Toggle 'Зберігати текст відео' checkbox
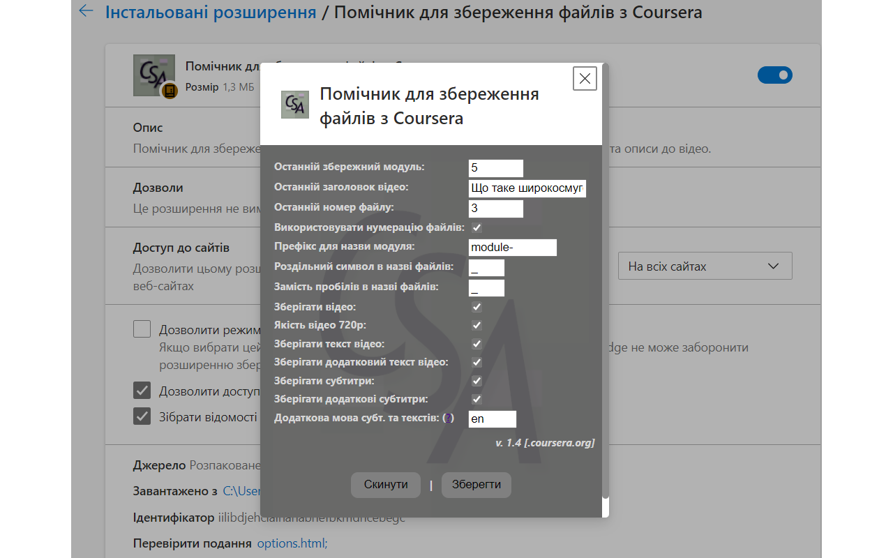893x558 pixels. [476, 344]
